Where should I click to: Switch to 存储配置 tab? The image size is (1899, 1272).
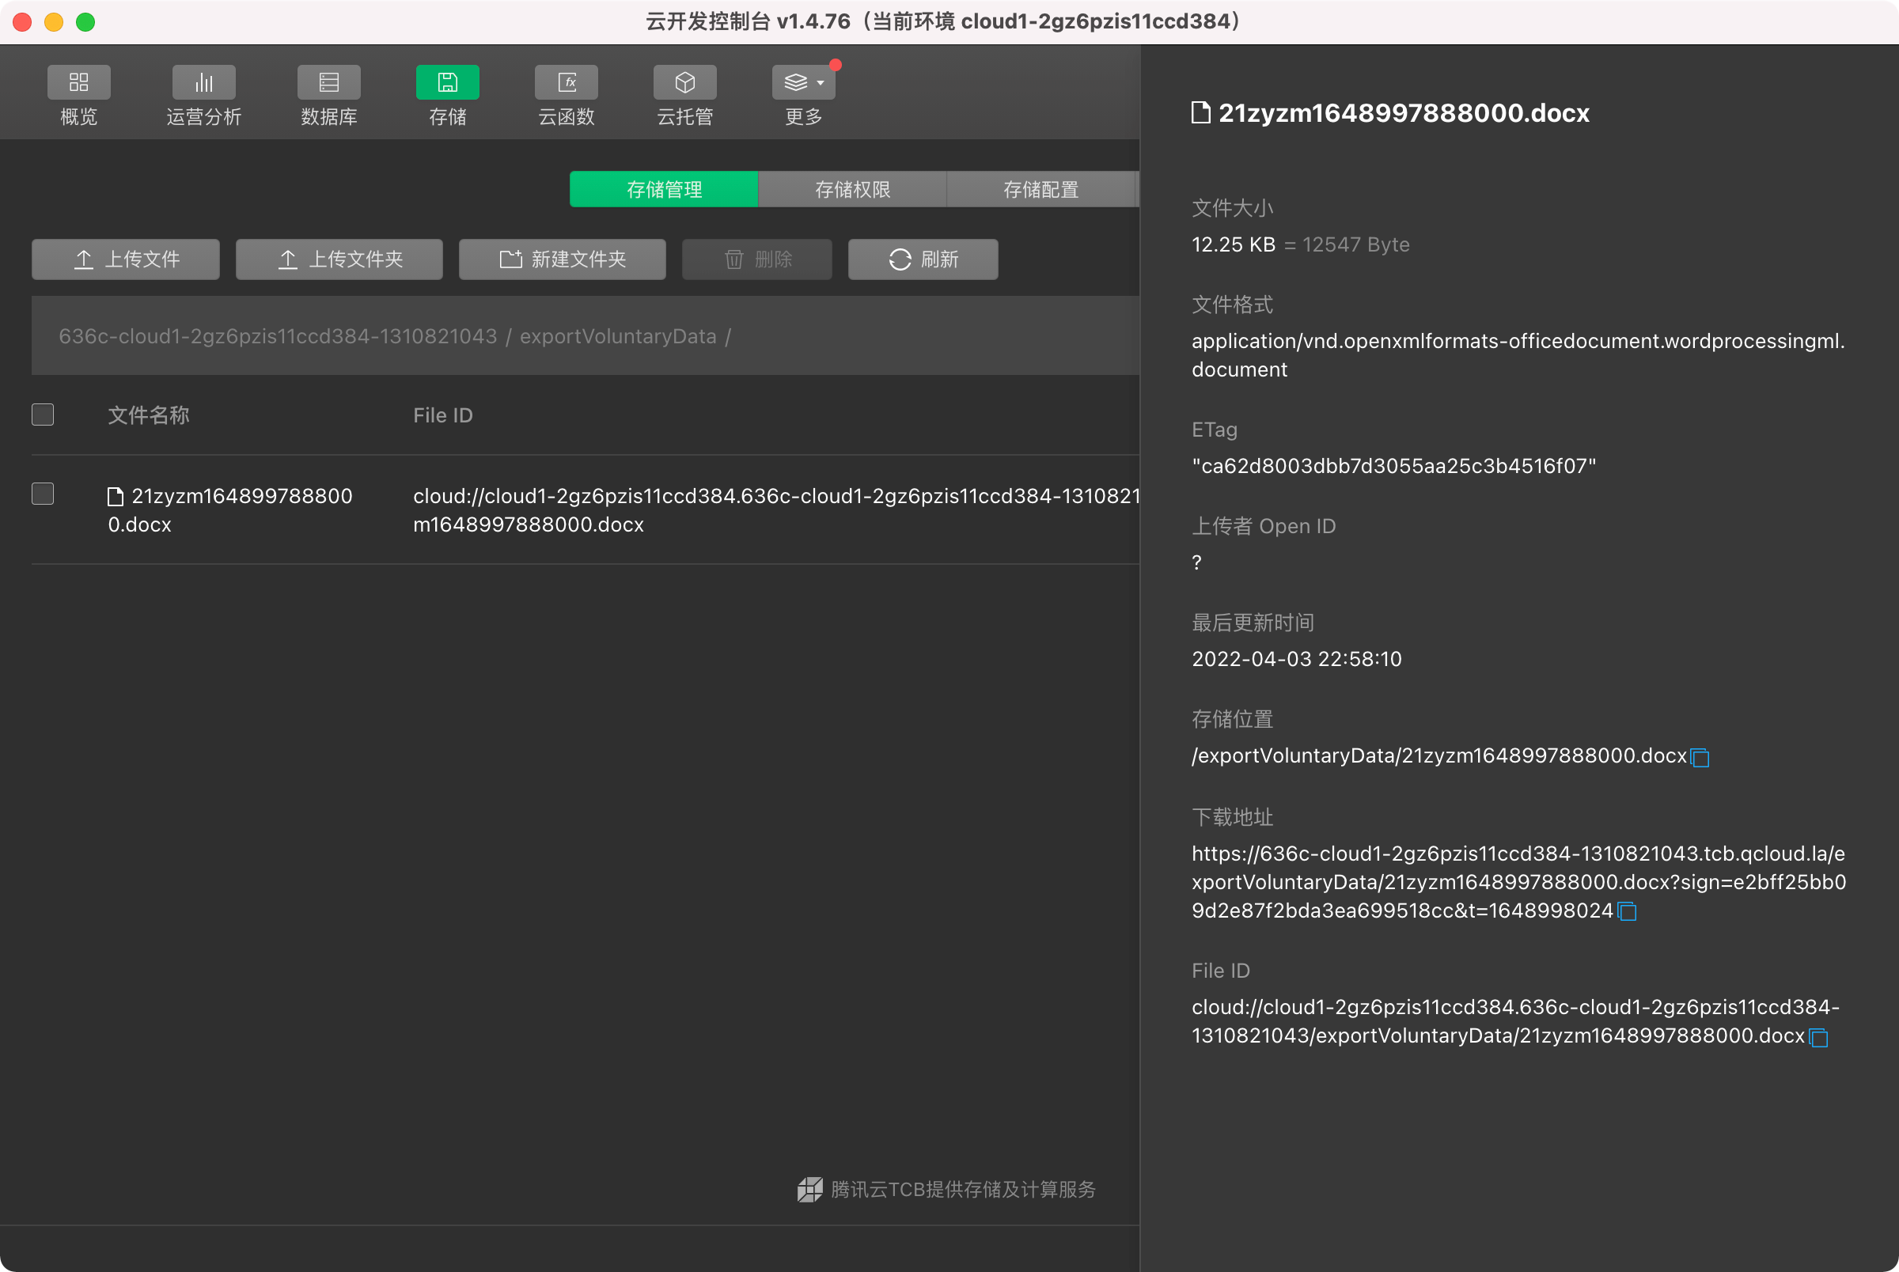pos(1040,190)
